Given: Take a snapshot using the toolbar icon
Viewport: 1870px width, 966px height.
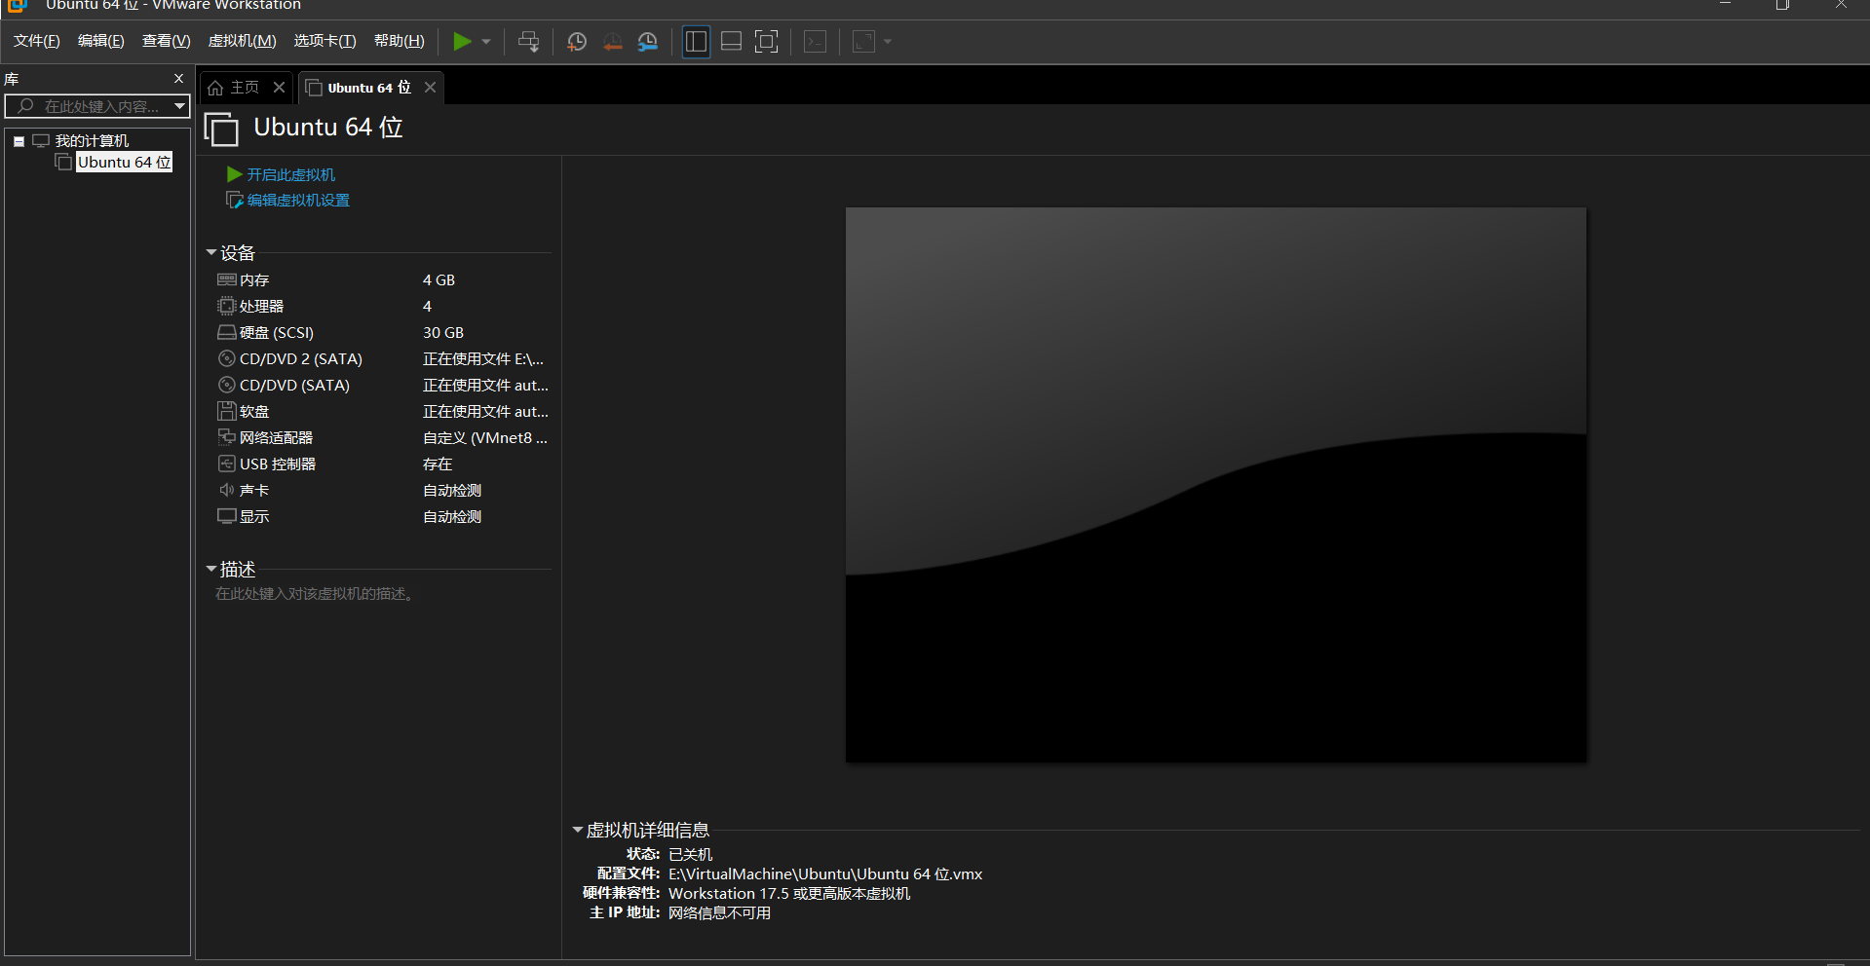Looking at the screenshot, I should (x=577, y=42).
